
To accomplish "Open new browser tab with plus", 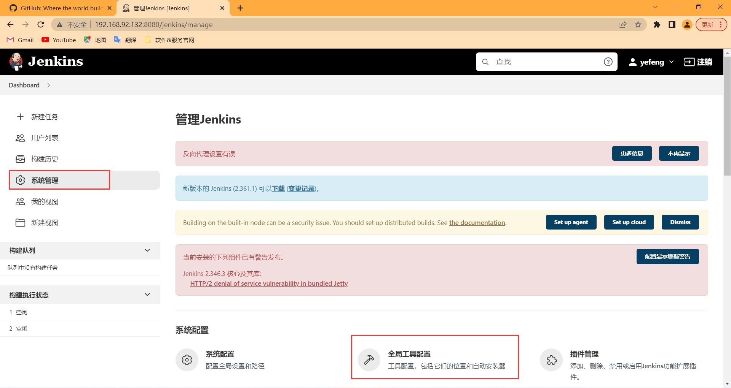I will pos(240,8).
